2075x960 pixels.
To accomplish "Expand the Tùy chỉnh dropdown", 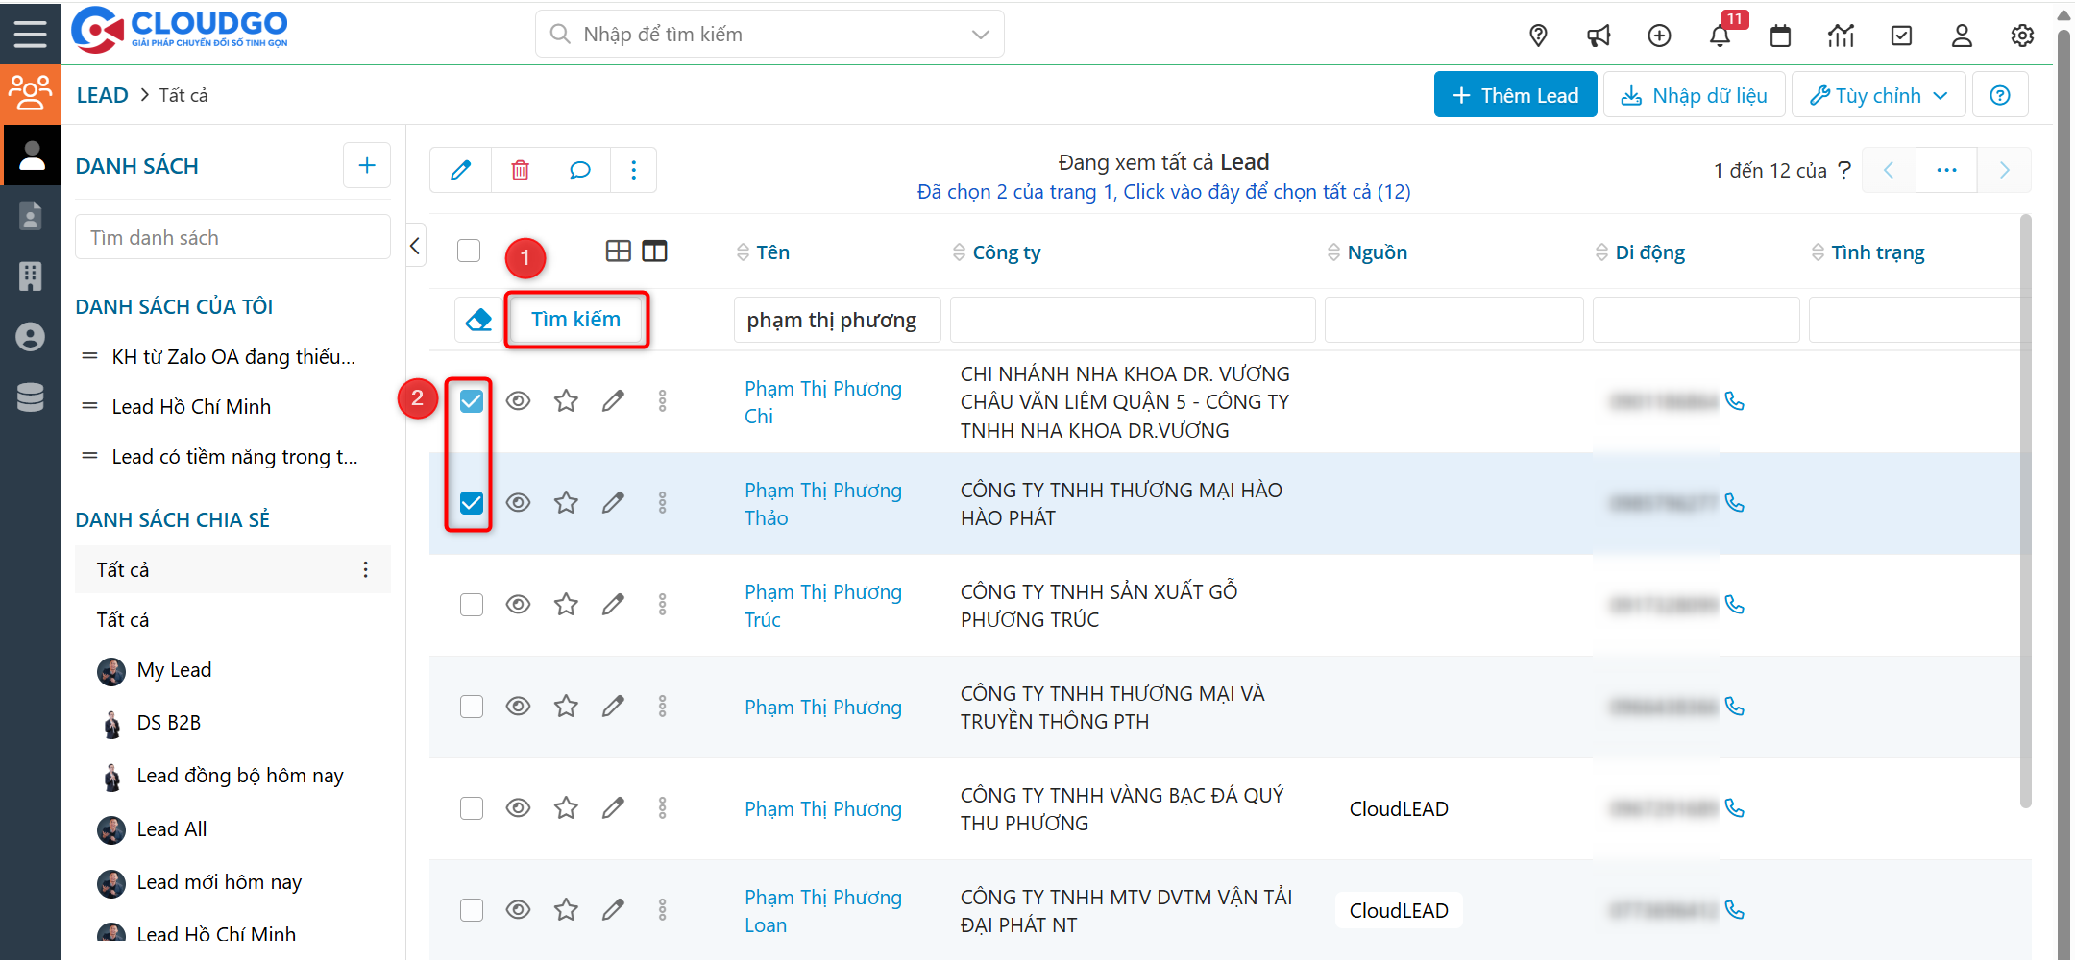I will [x=1878, y=95].
